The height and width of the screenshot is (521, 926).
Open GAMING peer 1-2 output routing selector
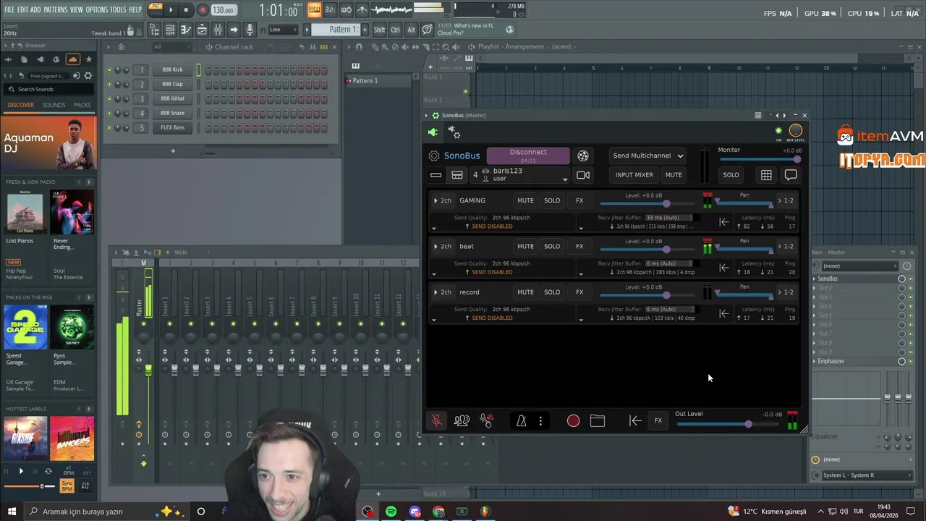click(786, 200)
